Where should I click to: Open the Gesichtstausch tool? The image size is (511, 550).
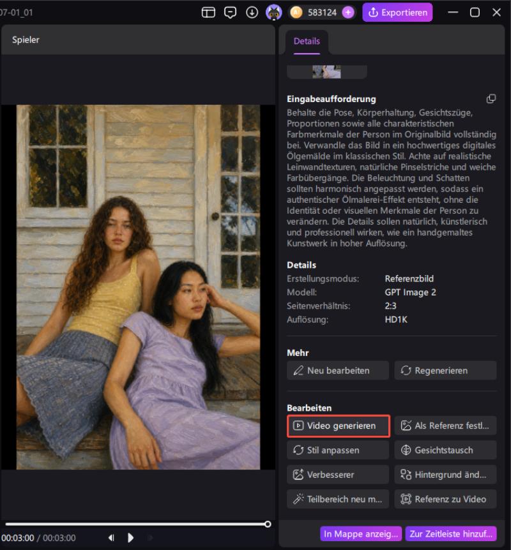445,450
